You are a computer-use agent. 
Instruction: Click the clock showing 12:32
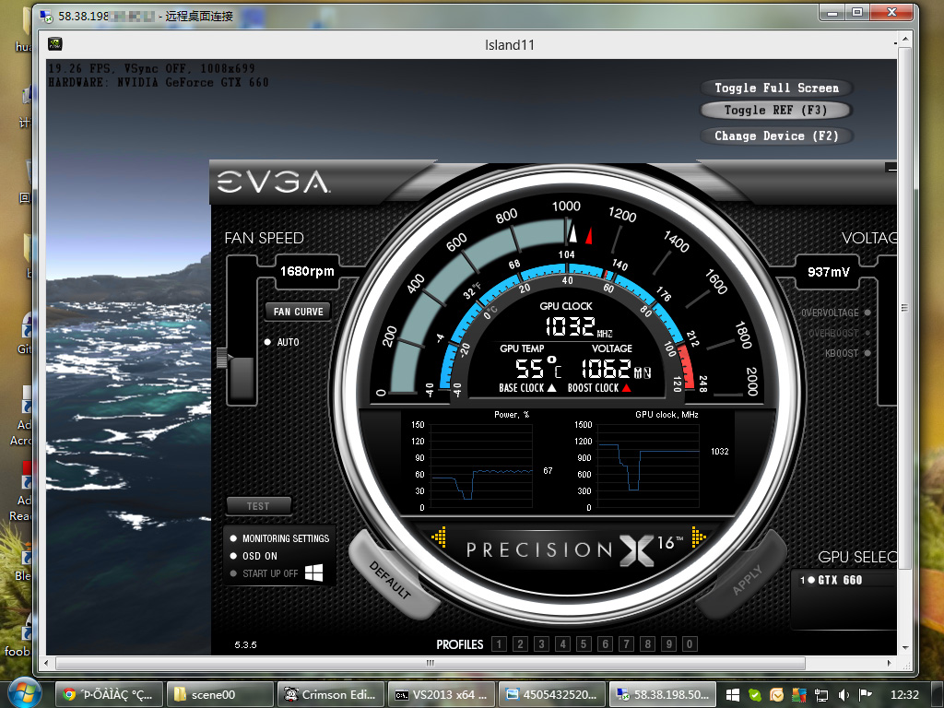click(x=904, y=695)
